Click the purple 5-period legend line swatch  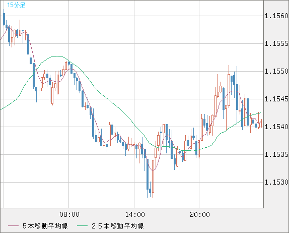(13, 226)
